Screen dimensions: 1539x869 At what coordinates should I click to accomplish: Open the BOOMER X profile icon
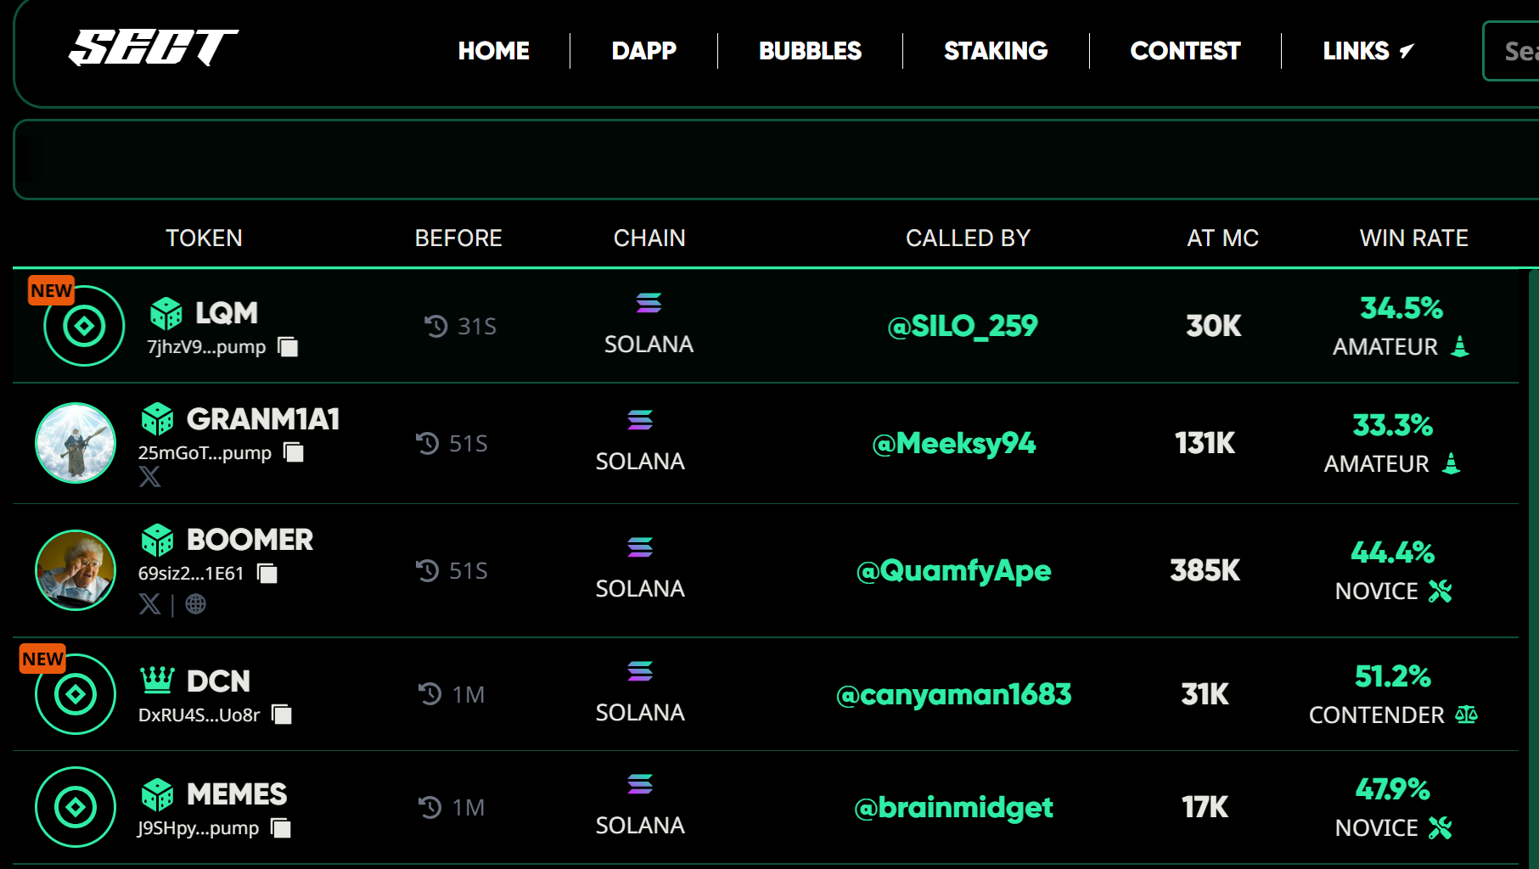point(149,603)
